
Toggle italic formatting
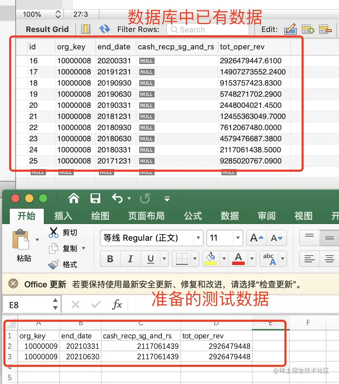[x=131, y=259]
